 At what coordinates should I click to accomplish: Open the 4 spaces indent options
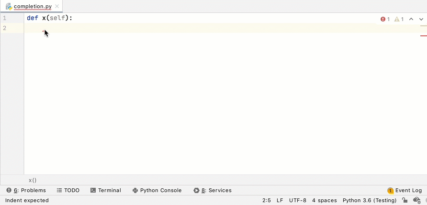[325, 201]
